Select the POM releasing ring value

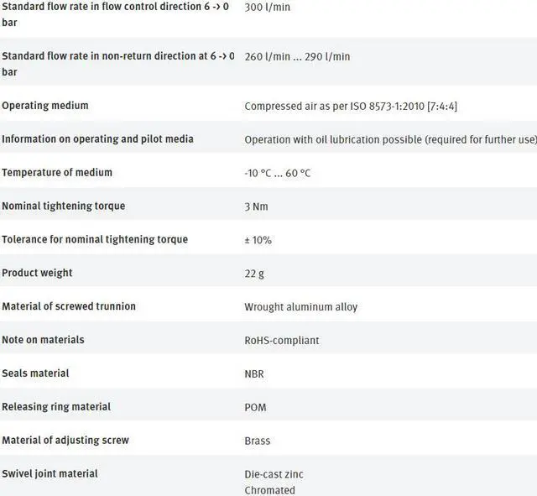point(255,407)
